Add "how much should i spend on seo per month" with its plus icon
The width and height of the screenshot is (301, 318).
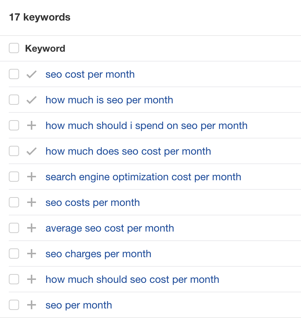coord(32,125)
